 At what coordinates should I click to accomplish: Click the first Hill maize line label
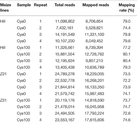point(3,21)
